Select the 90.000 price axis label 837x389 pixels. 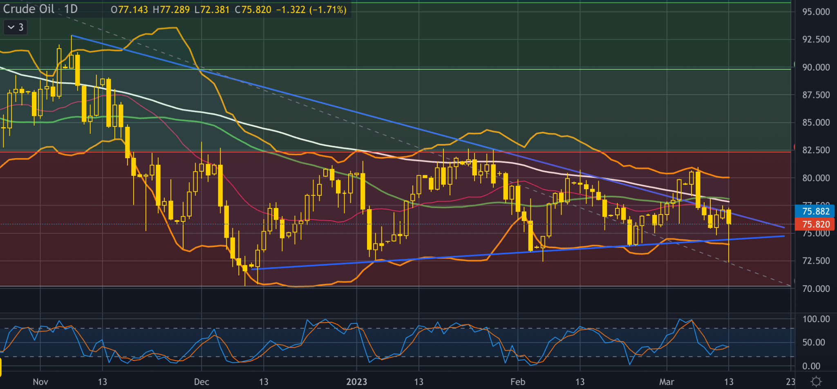tap(816, 67)
